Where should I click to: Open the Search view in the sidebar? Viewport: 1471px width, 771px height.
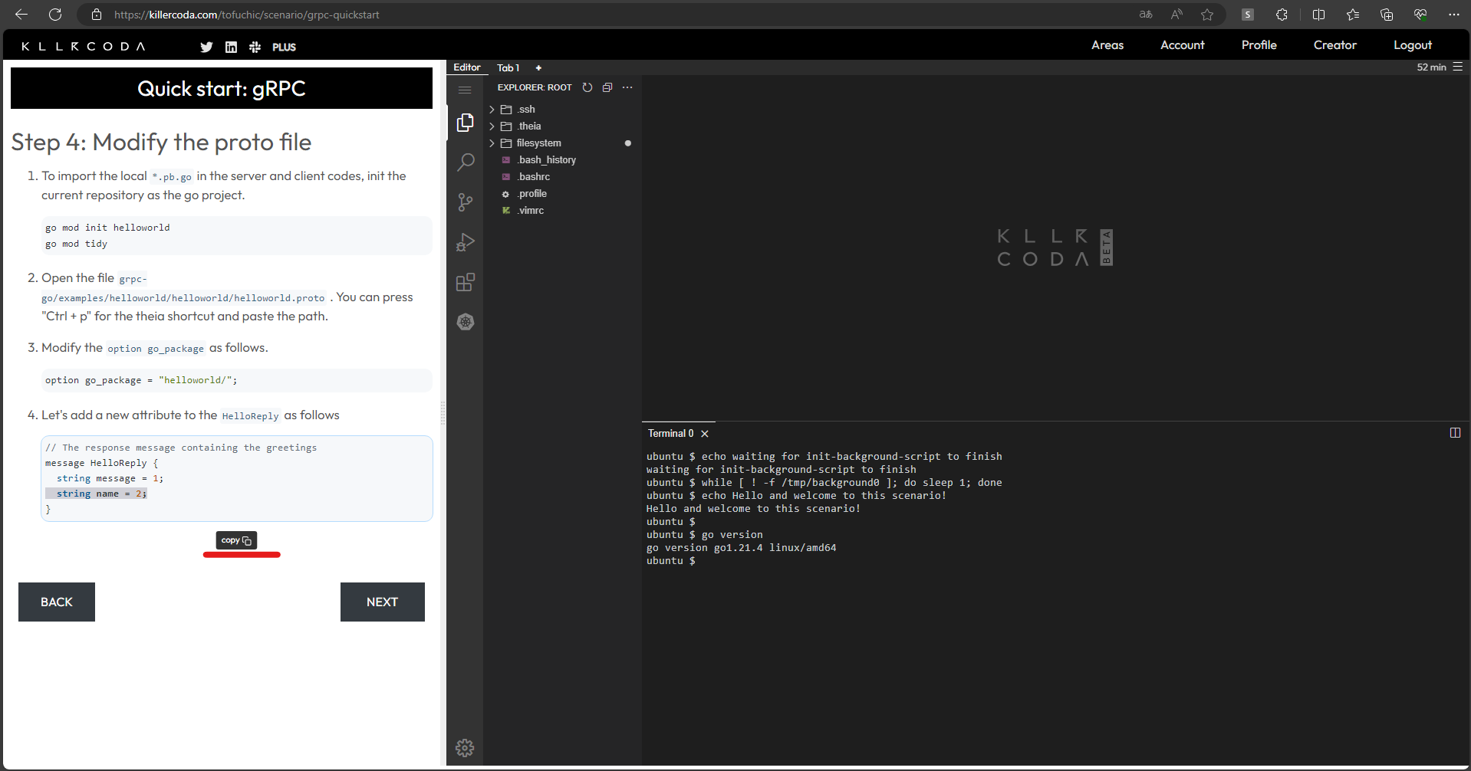(465, 162)
